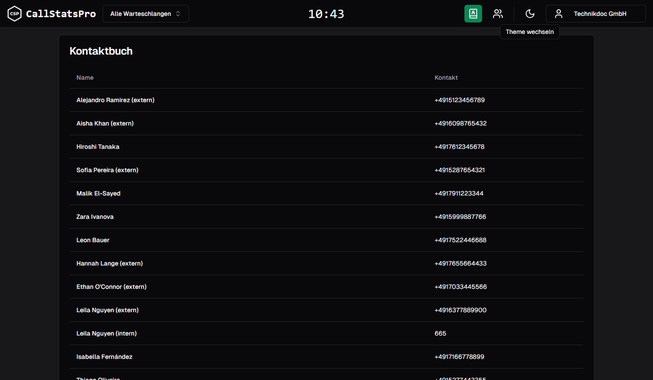Click the user profile icon beside Technikdoc GmbH
653x380 pixels.
(x=558, y=14)
